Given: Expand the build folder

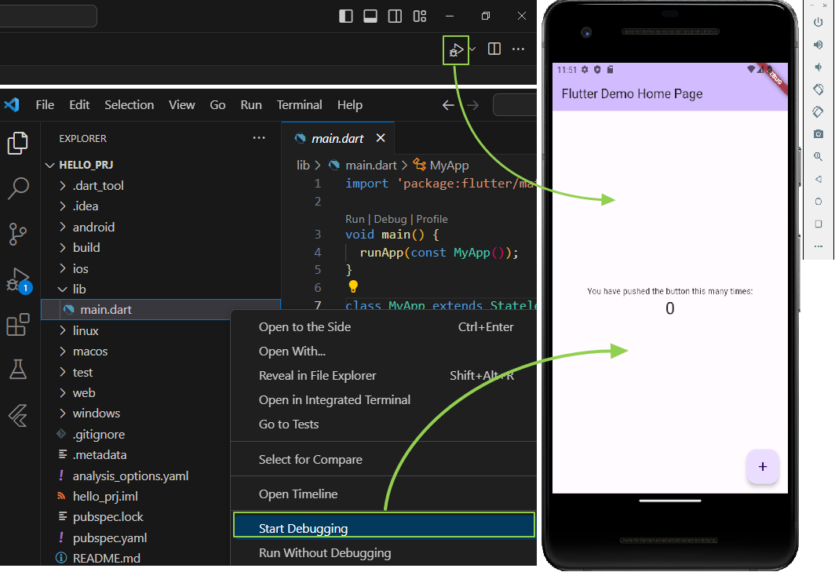Looking at the screenshot, I should click(86, 248).
